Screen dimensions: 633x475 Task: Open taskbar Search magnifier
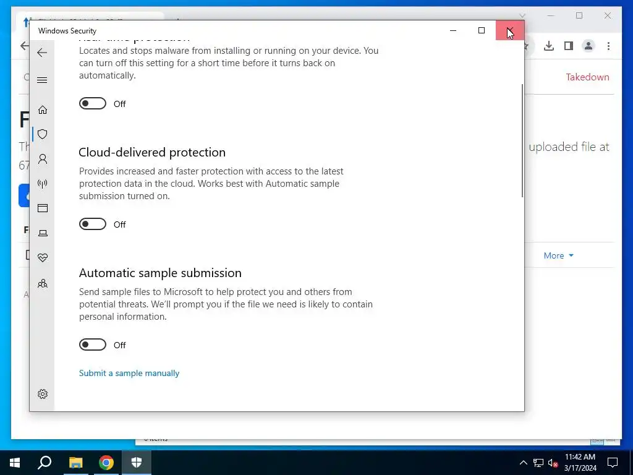pyautogui.click(x=45, y=463)
